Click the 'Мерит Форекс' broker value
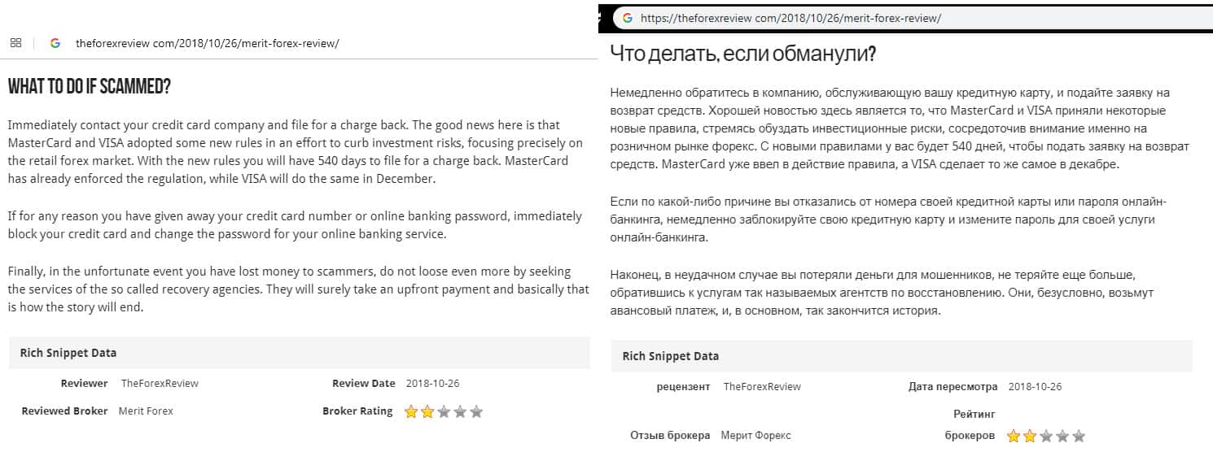The width and height of the screenshot is (1213, 465). pyautogui.click(x=755, y=436)
